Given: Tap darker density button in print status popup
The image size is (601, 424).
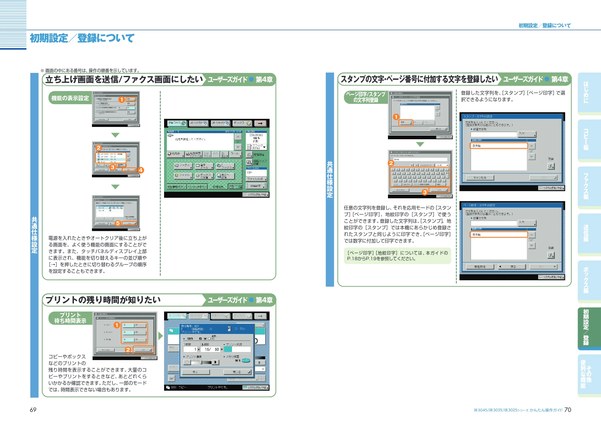Looking at the screenshot, I should pyautogui.click(x=215, y=362).
